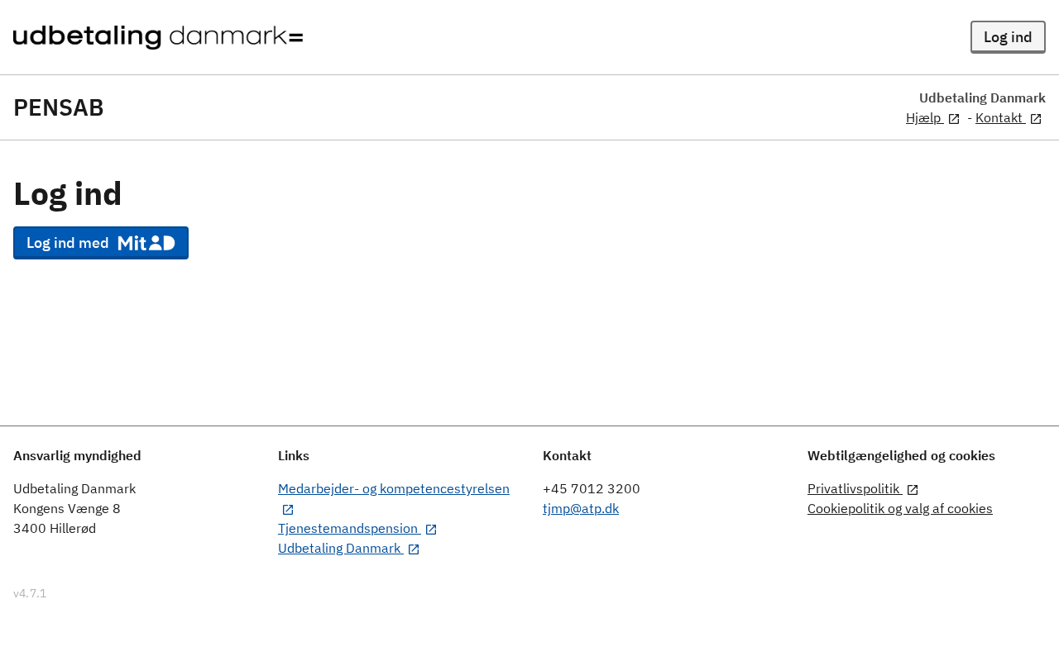Click the external link icon beside Tjenestemandspension
Image resolution: width=1059 pixels, height=661 pixels.
(431, 530)
